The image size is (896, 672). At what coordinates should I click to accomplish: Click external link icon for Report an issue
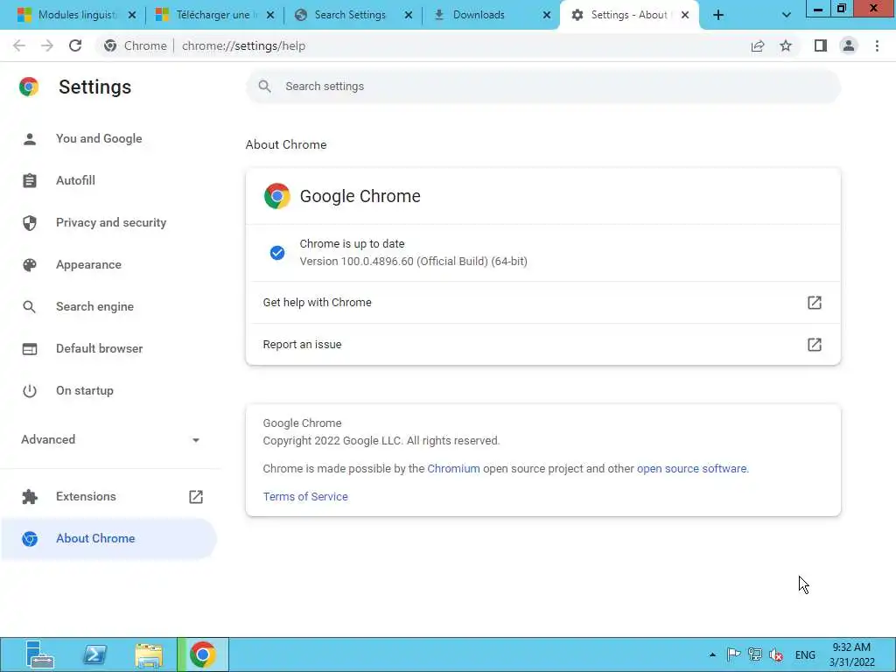815,345
